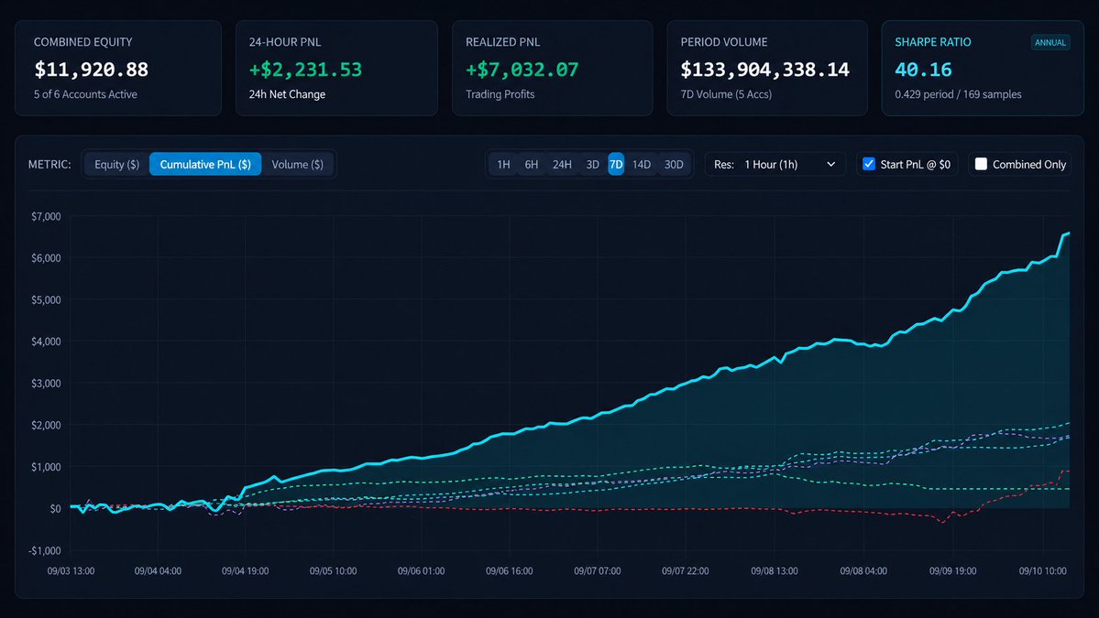Click the "0.429 period / 169 samples" text

[958, 94]
